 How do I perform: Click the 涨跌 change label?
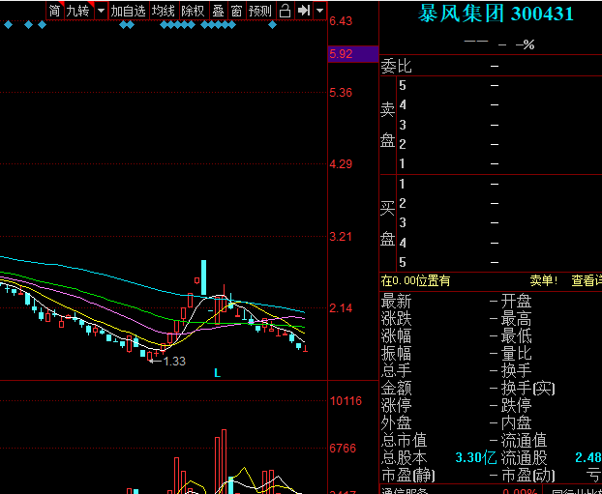click(x=396, y=319)
